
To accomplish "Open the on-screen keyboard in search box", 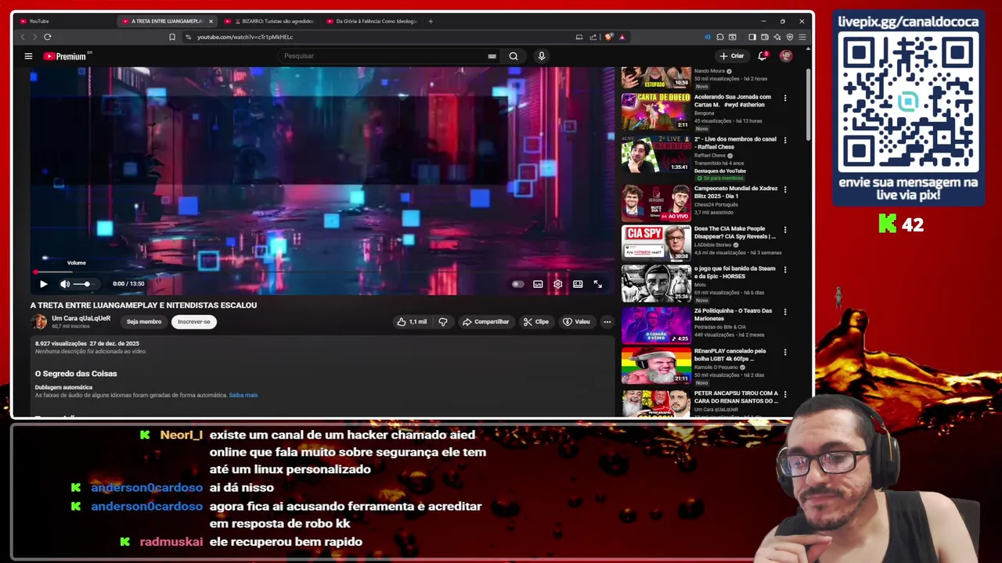I will [492, 56].
